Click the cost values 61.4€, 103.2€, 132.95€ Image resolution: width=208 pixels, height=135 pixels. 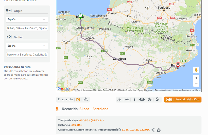pyautogui.click(x=136, y=130)
